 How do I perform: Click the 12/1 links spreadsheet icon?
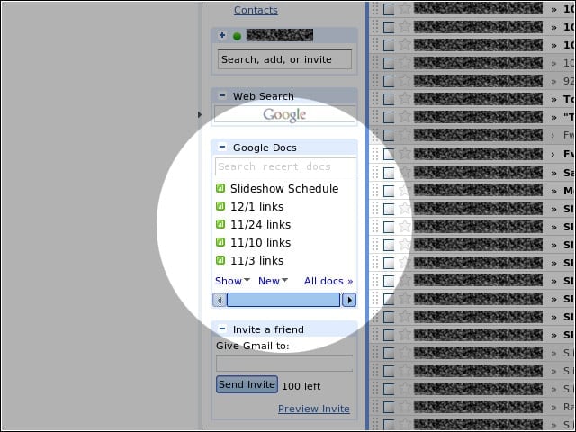tap(220, 206)
